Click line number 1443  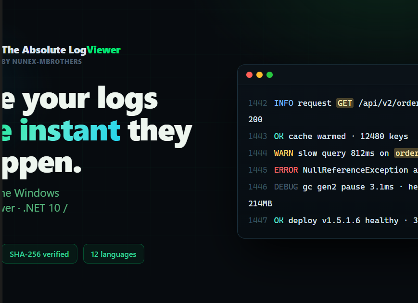(257, 136)
